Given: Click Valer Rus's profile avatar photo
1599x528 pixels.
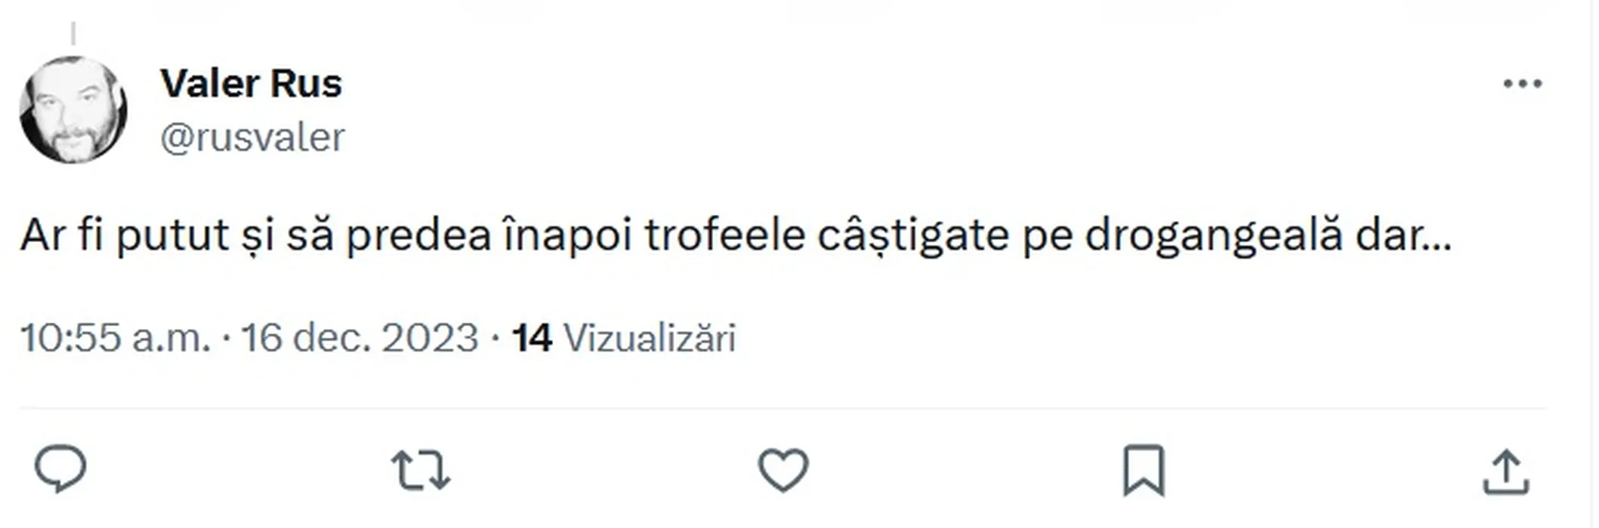Looking at the screenshot, I should click(73, 110).
